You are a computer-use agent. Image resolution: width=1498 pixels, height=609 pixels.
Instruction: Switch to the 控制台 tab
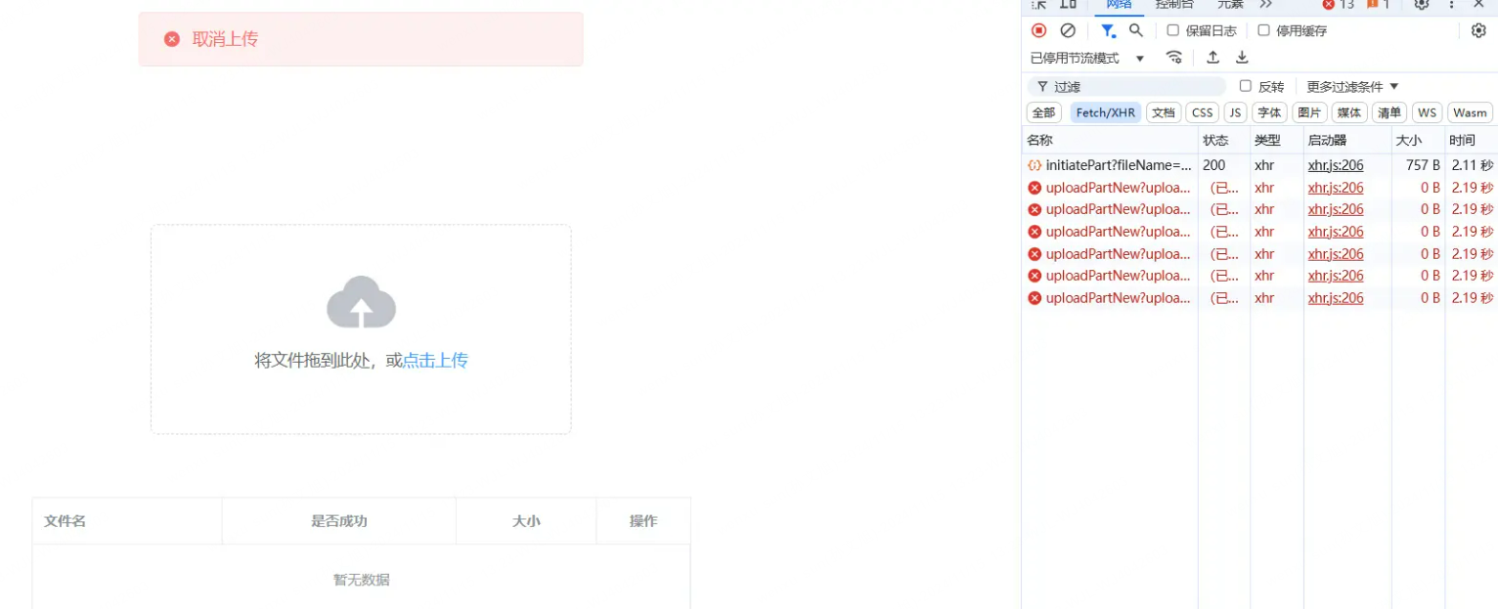[x=1174, y=4]
